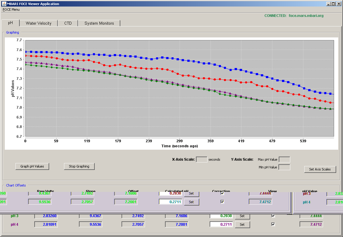Viewport: 343px width, 237px height.
Task: Select the pH tab
Action: (x=10, y=23)
